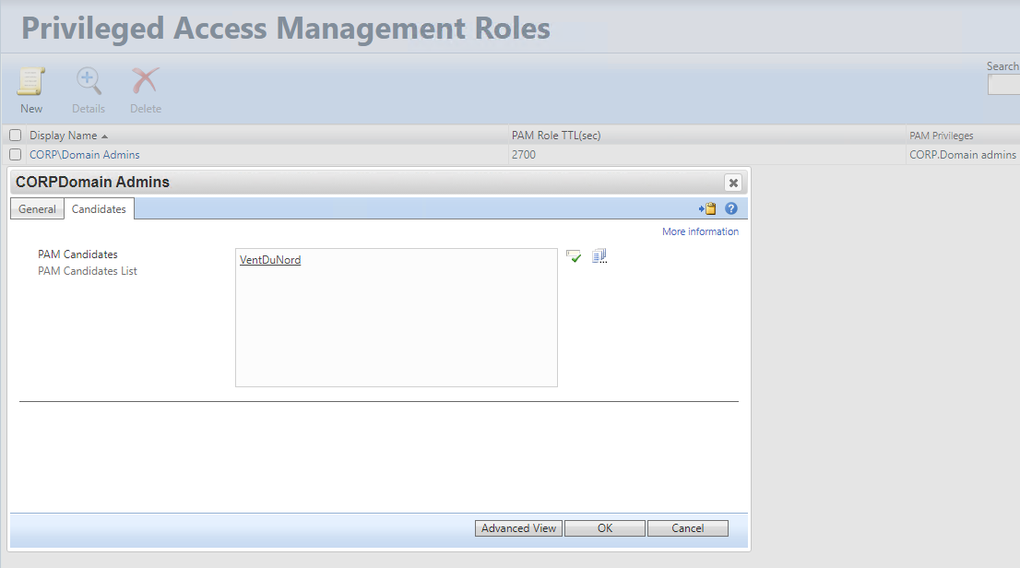Open the VentDuNord candidate link
The image size is (1020, 568).
click(270, 260)
